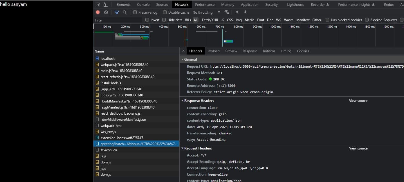Open network conditions wifi icon
This screenshot has width=404, height=182.
[x=226, y=12]
